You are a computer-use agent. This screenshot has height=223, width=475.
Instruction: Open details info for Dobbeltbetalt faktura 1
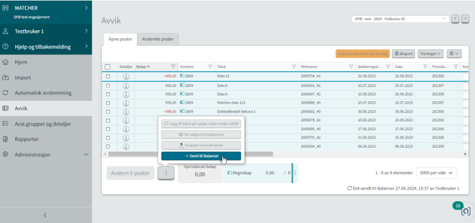126,111
